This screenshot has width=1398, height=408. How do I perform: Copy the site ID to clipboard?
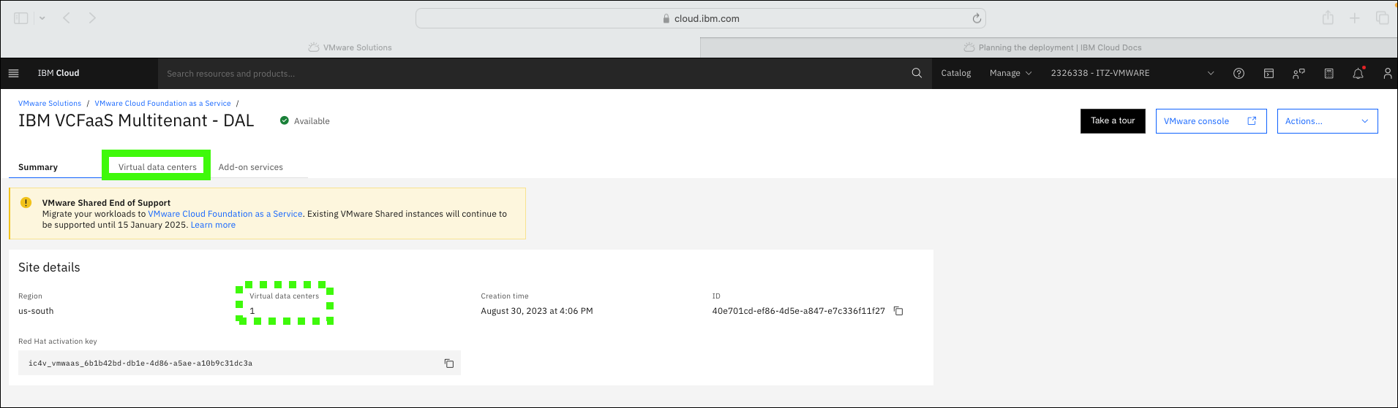click(x=898, y=311)
